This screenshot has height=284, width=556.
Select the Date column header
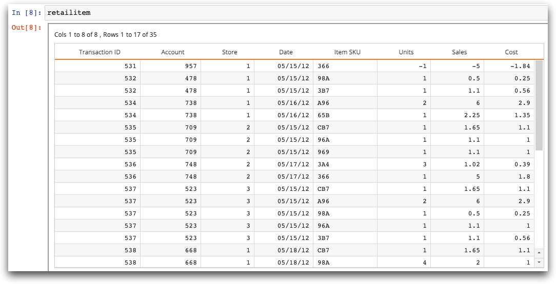pyautogui.click(x=286, y=52)
